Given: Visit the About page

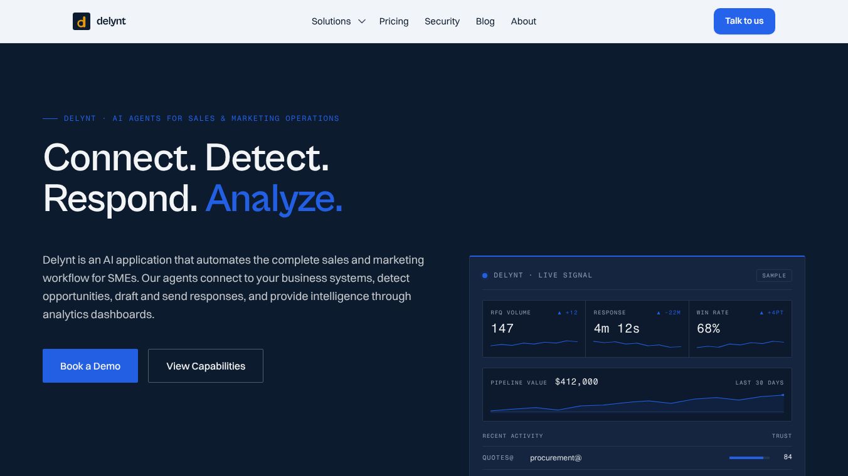Looking at the screenshot, I should click(524, 21).
